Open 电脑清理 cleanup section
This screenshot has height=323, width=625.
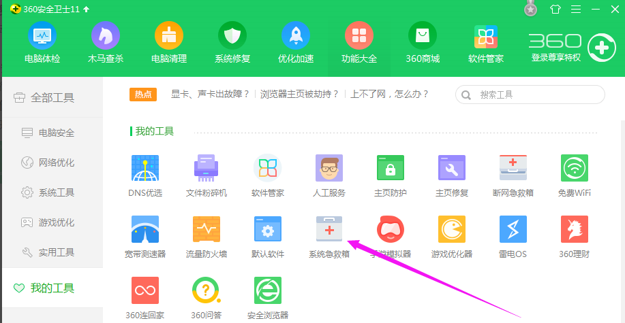(x=169, y=43)
